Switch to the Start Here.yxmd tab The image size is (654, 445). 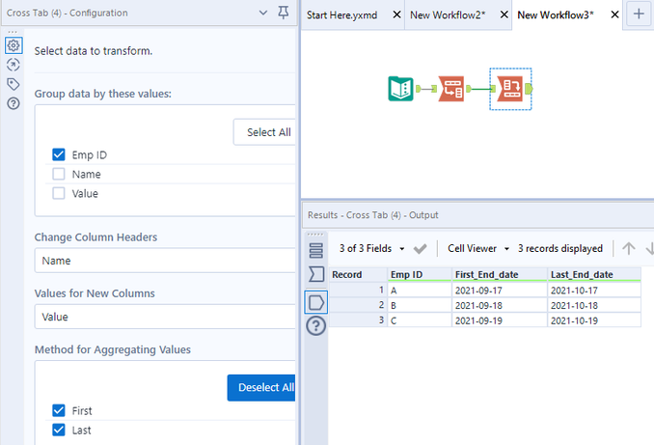[341, 15]
